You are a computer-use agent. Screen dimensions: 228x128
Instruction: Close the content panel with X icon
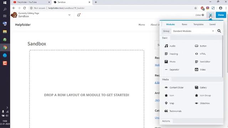211,15
